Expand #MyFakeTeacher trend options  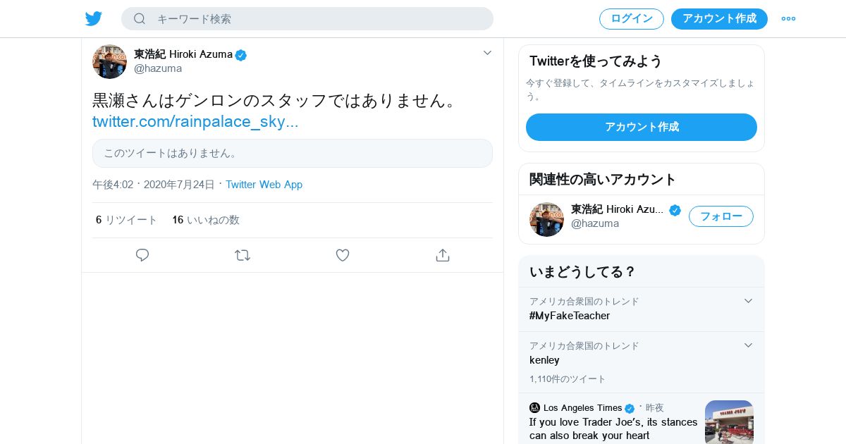(x=748, y=301)
